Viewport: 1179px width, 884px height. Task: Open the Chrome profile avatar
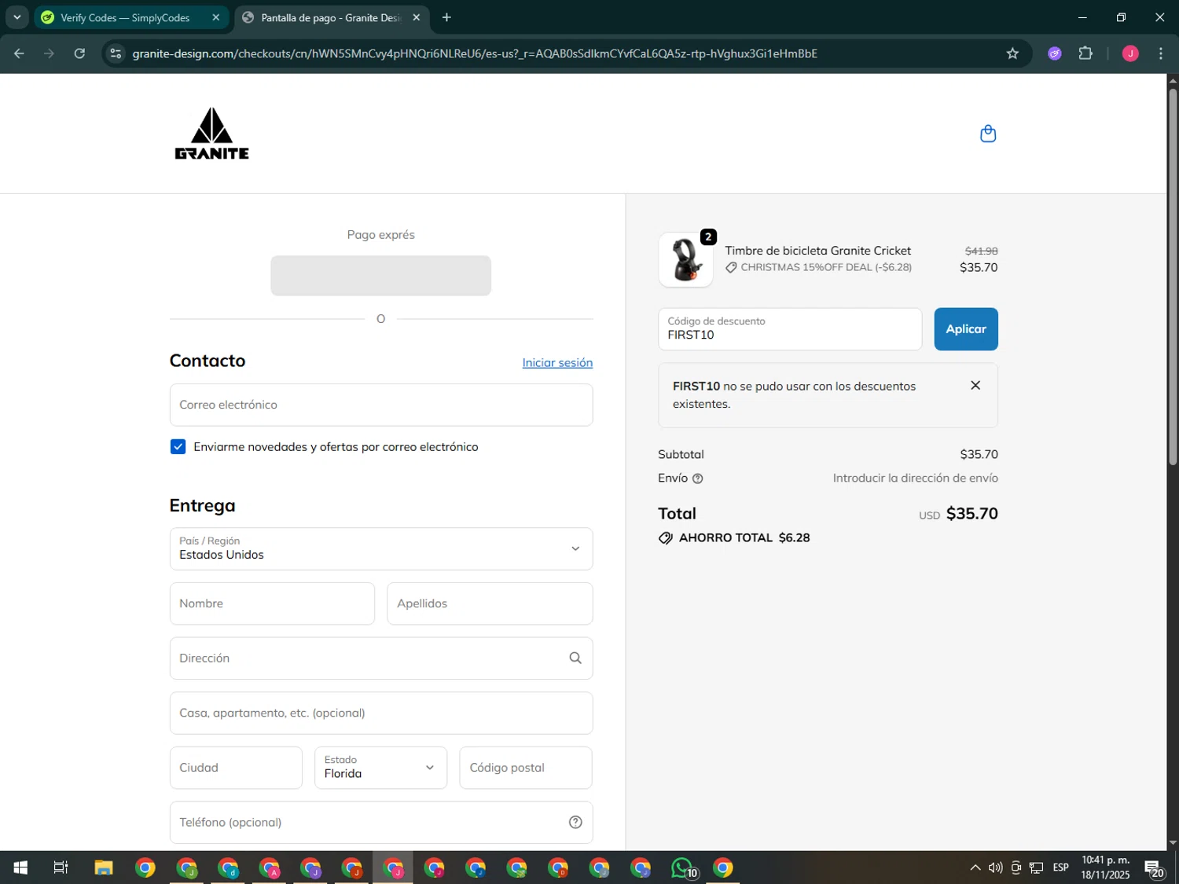1130,53
